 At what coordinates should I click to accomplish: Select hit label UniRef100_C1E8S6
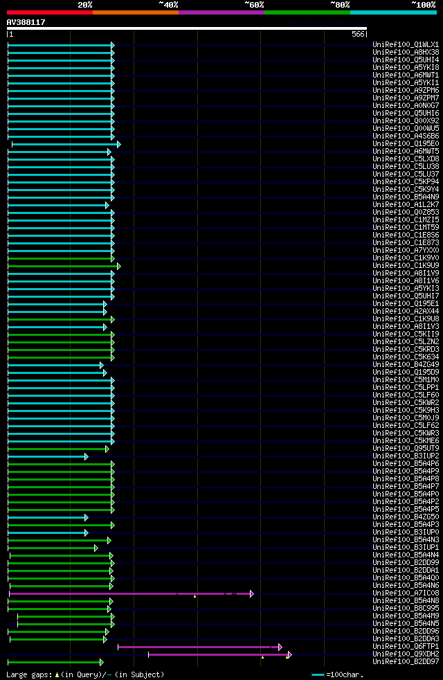(406, 235)
